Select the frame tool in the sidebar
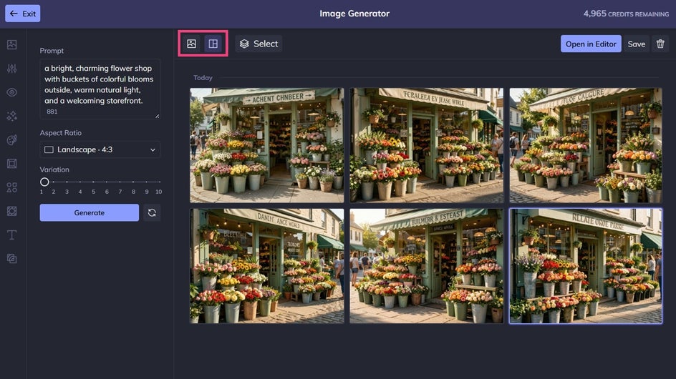 (12, 164)
